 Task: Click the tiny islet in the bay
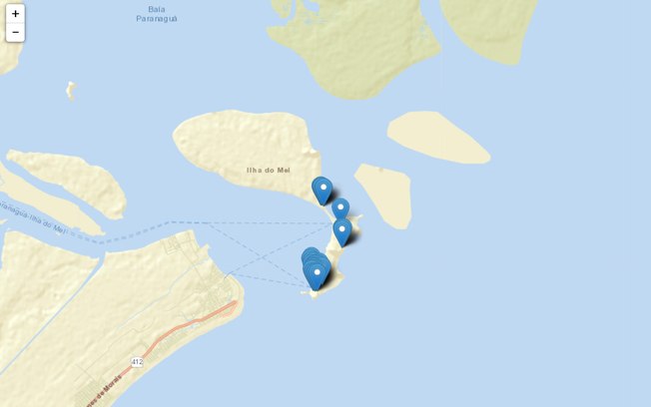click(71, 91)
